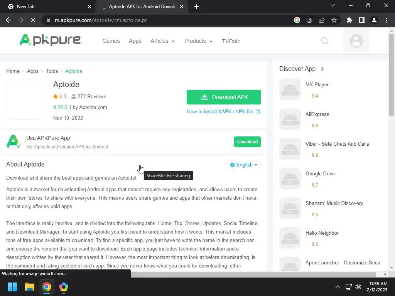The width and height of the screenshot is (395, 296).
Task: Click the browser forward arrow
Action: [21, 20]
